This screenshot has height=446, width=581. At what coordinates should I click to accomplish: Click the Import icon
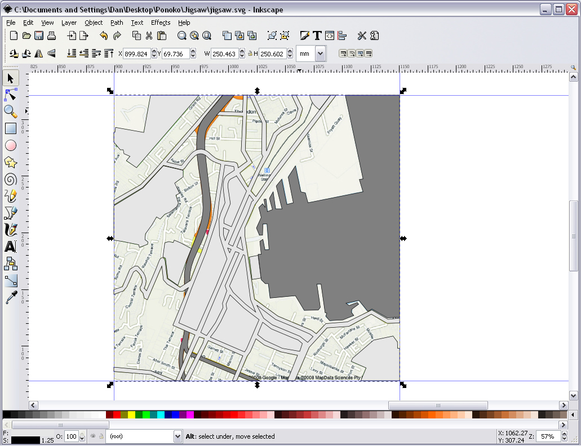tap(71, 35)
